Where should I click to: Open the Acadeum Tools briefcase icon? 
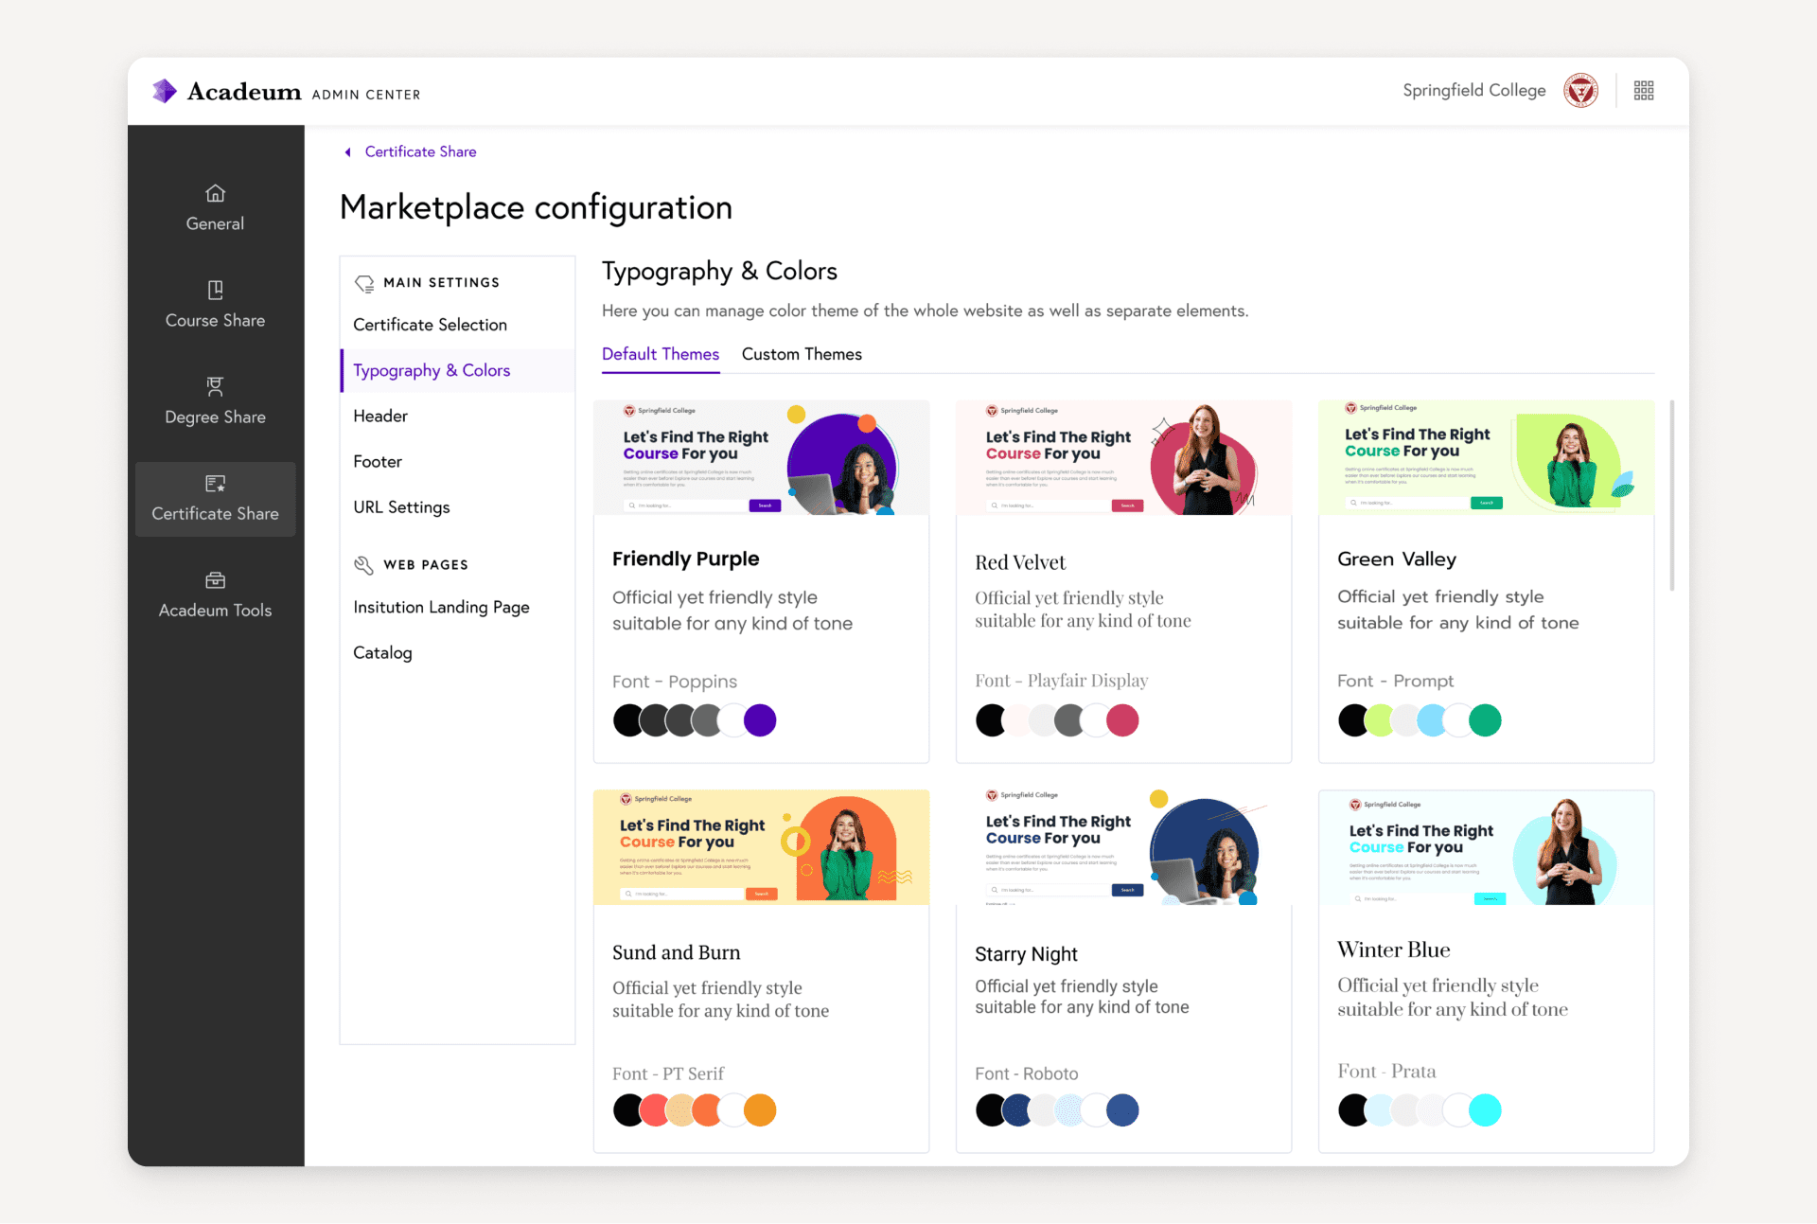[215, 580]
